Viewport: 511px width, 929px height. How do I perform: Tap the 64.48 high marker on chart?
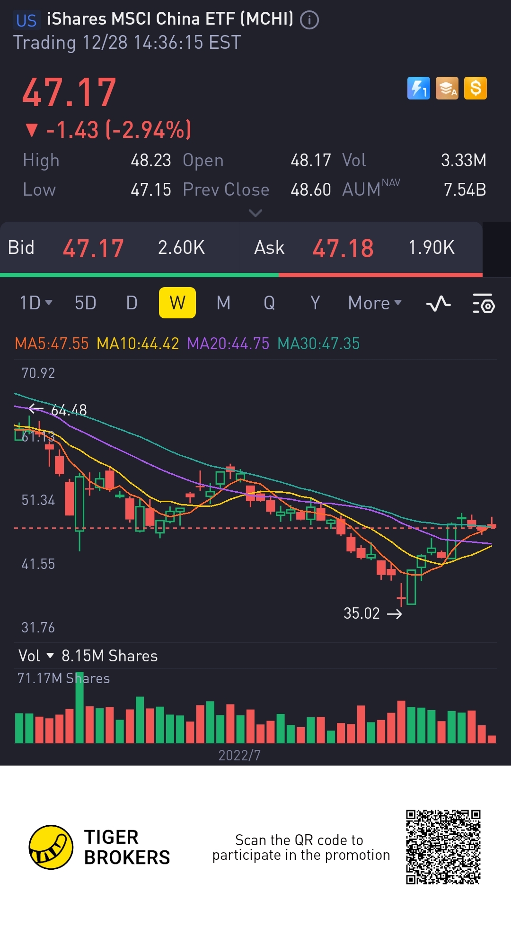(x=58, y=409)
